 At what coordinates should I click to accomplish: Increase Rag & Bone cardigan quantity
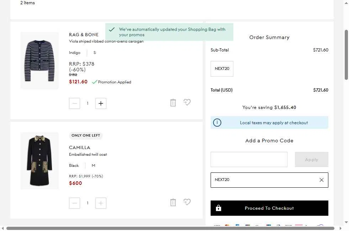point(101,104)
